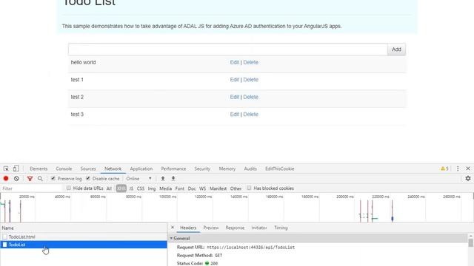Select the TodoList request row
This screenshot has height=266, width=474.
click(x=84, y=245)
